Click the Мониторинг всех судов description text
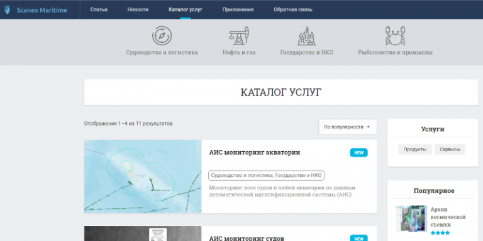This screenshot has height=241, width=483. (x=282, y=191)
